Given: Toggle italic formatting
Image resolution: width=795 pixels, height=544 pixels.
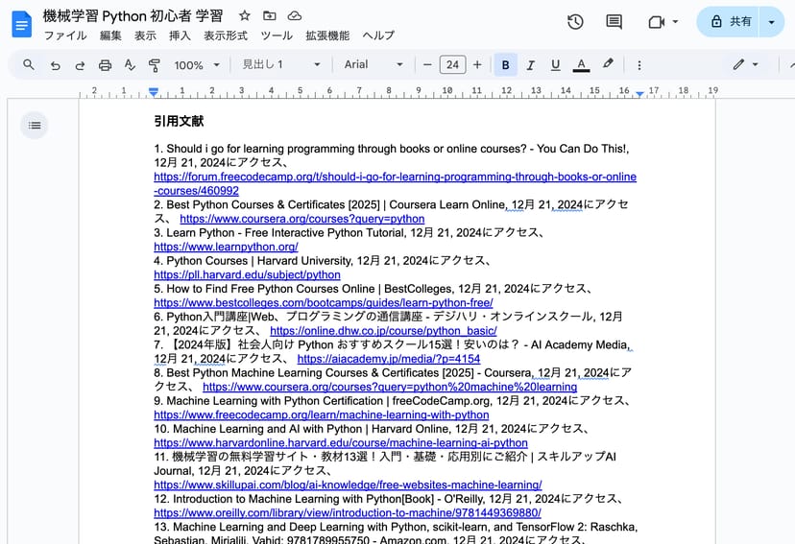Looking at the screenshot, I should tap(530, 65).
